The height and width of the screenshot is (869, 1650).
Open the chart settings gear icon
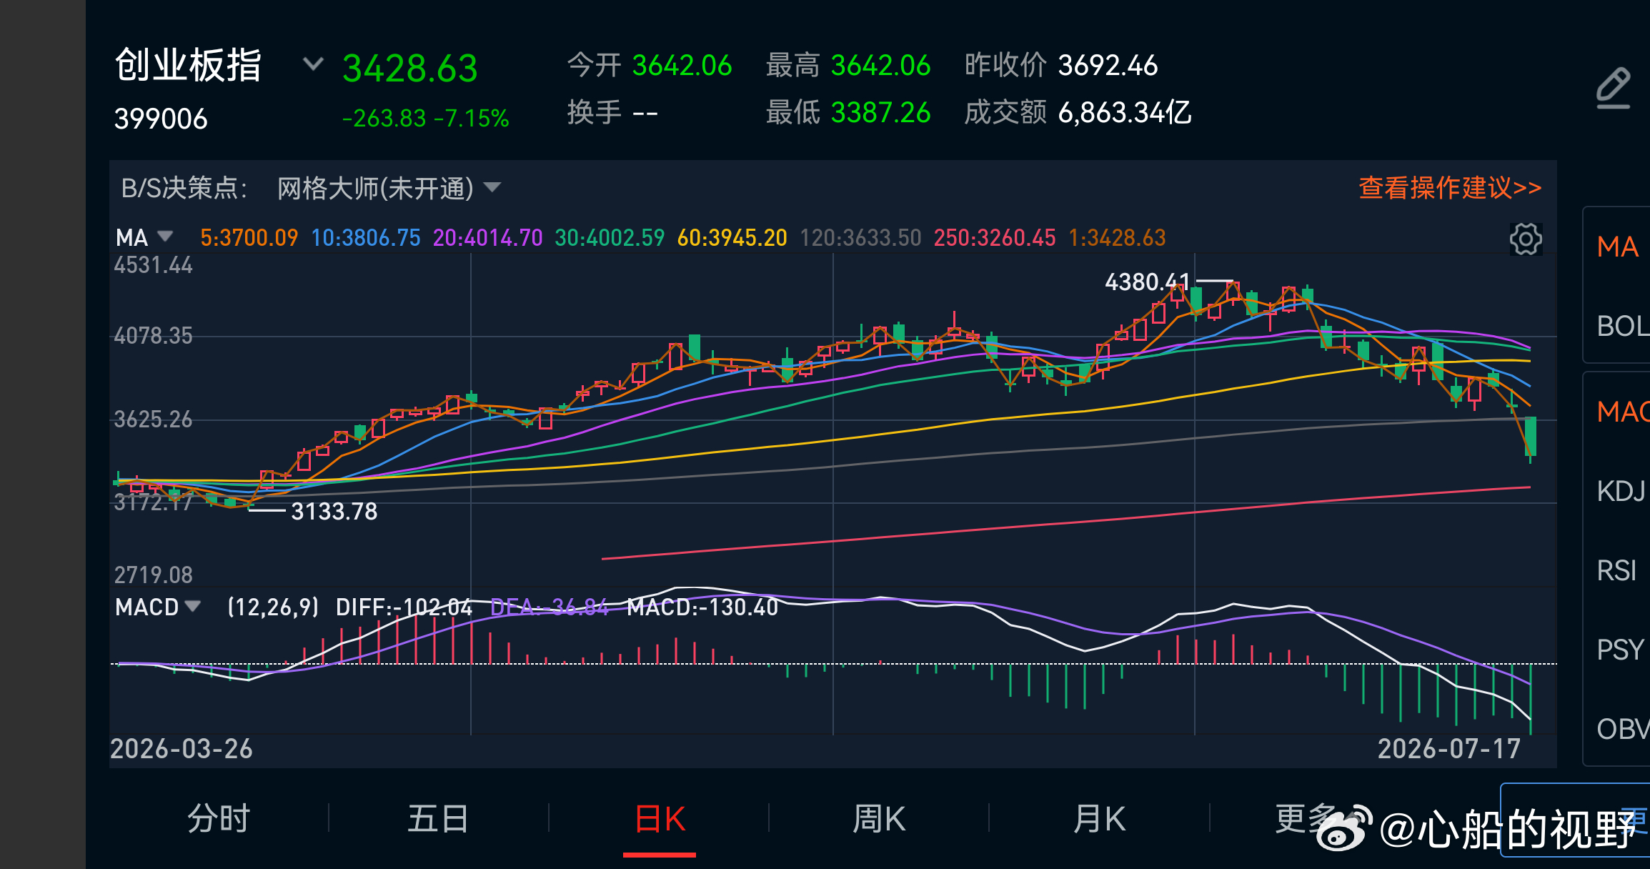pyautogui.click(x=1525, y=239)
